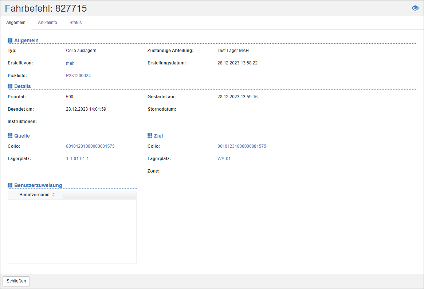Click the Allgemein section grid icon
424x289 pixels.
point(10,40)
